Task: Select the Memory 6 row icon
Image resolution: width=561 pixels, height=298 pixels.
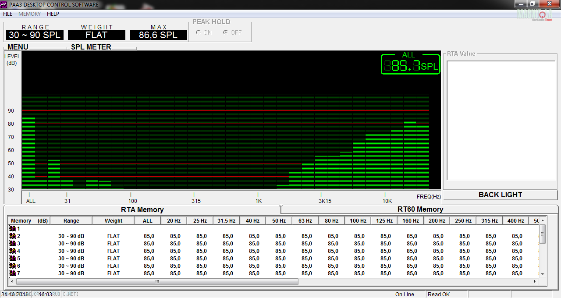Action: (13, 266)
